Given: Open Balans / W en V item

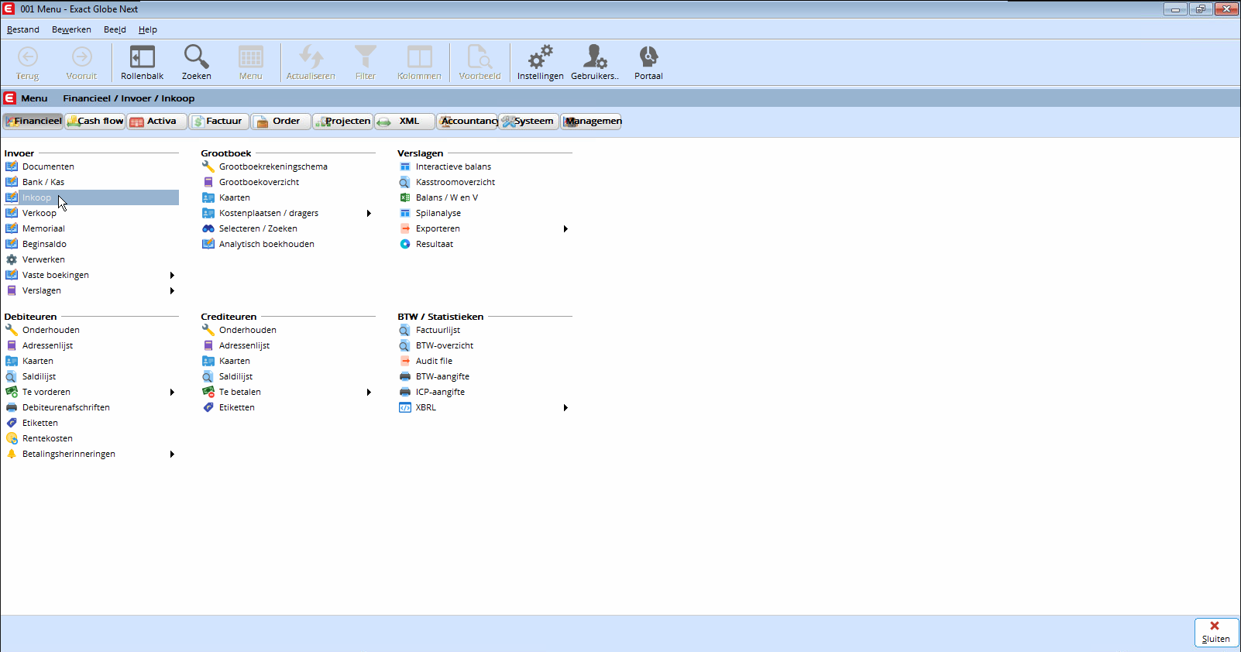Looking at the screenshot, I should click(x=447, y=197).
